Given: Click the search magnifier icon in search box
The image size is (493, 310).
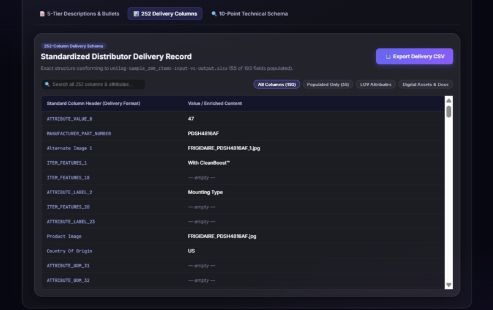Looking at the screenshot, I should point(47,85).
